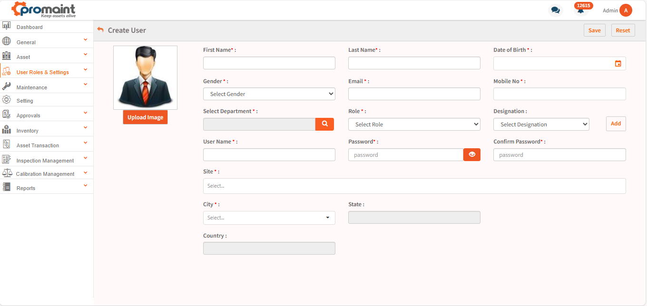Click the department search magnifier button
The height and width of the screenshot is (306, 647).
(x=324, y=124)
